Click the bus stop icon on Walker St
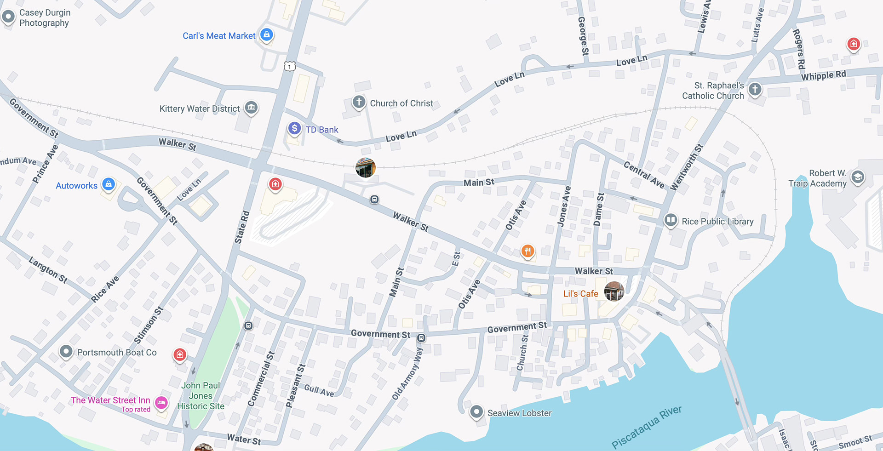The image size is (883, 451). point(375,200)
